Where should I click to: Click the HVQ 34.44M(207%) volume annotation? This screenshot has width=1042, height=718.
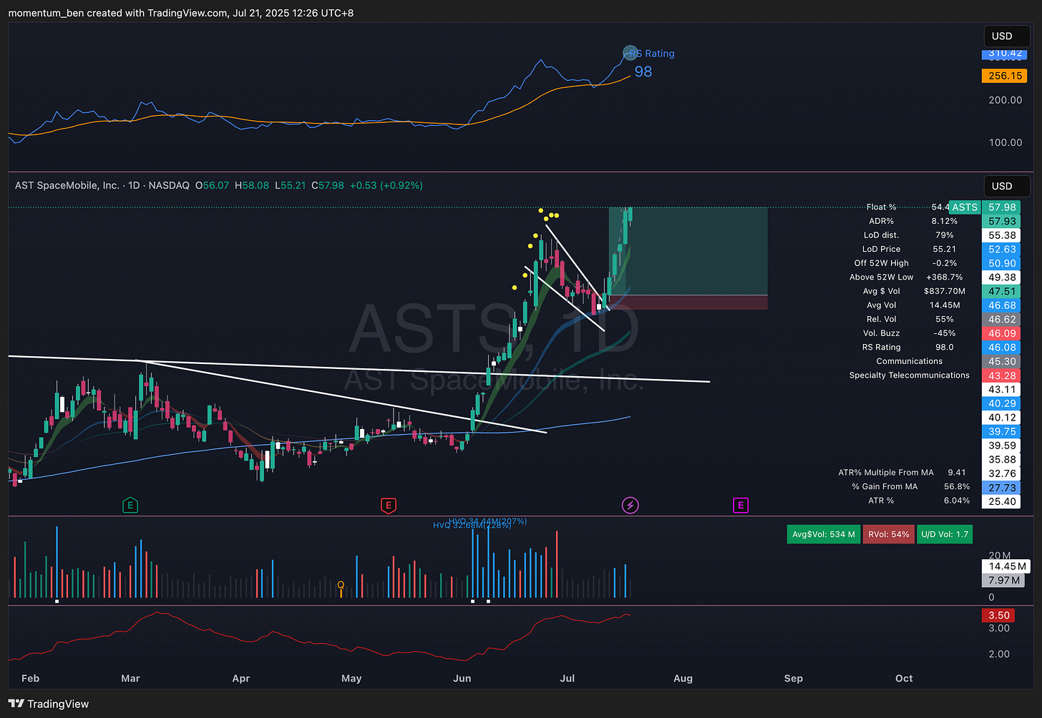coord(487,521)
